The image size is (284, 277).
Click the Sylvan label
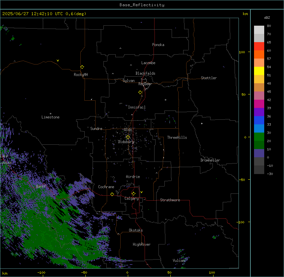128,81
